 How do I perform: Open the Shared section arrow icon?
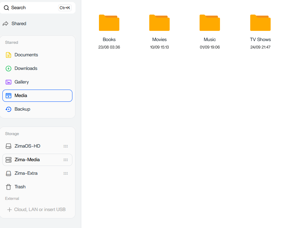point(5,24)
